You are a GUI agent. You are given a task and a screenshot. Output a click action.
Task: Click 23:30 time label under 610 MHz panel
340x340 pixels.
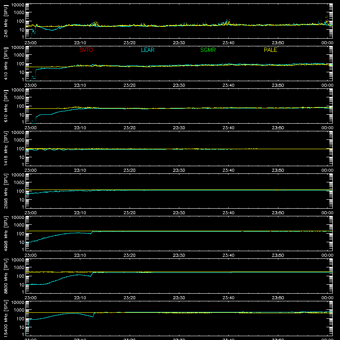coord(179,128)
